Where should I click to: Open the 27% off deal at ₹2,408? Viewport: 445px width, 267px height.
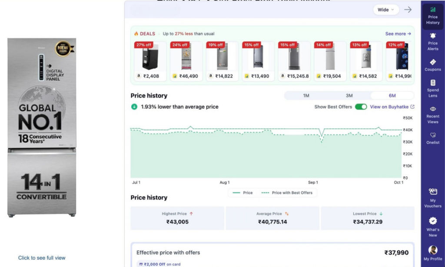click(x=150, y=61)
